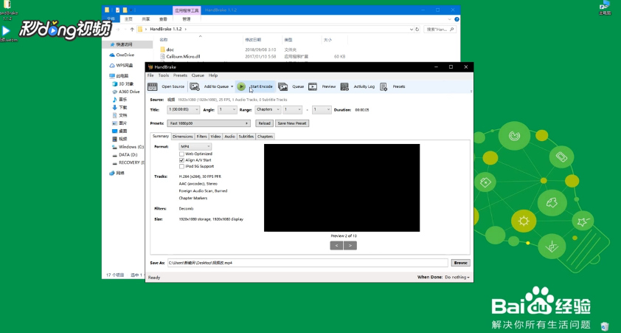Click the OneDrive cloud icon in Explorer sidebar
The height and width of the screenshot is (333, 621).
click(x=112, y=55)
